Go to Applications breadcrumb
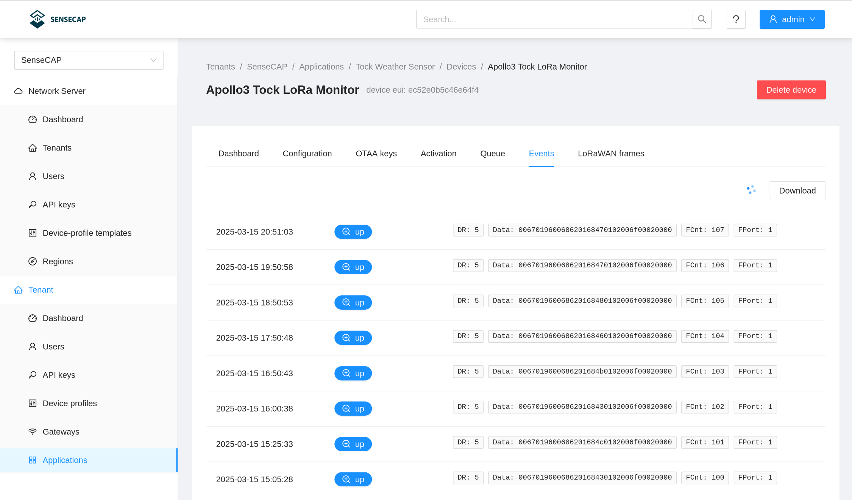The height and width of the screenshot is (500, 852). (321, 67)
